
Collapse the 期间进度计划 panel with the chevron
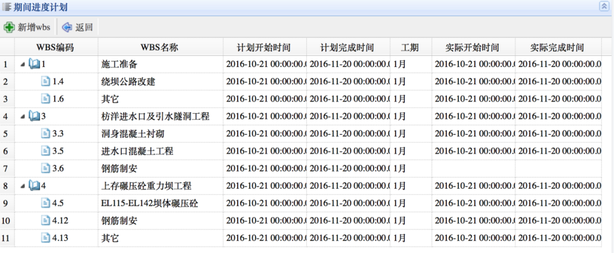coord(603,6)
